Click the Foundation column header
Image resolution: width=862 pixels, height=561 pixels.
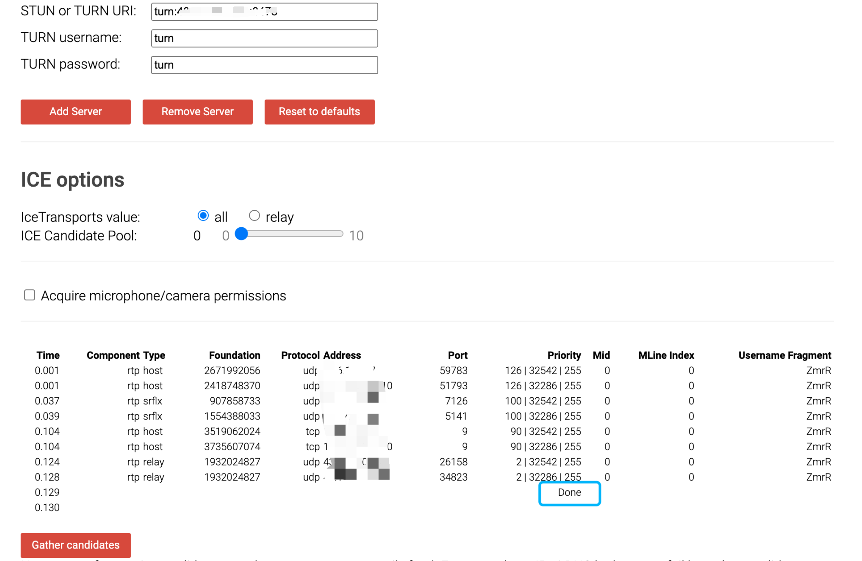tap(234, 355)
